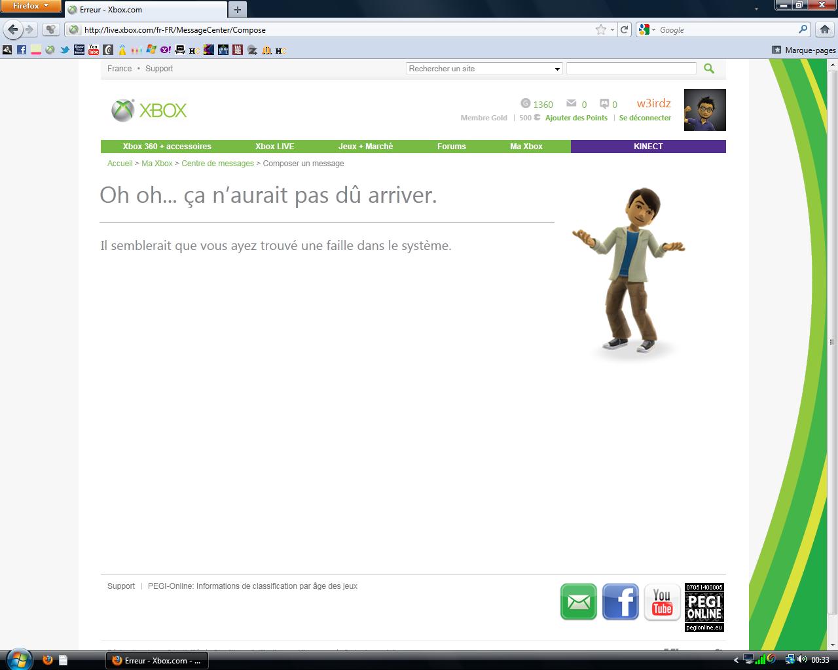Select the 'Erreur - Xbox.com' browser tab
Image resolution: width=838 pixels, height=670 pixels.
(145, 9)
